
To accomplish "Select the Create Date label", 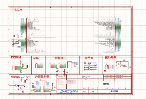I will pos(109,78).
